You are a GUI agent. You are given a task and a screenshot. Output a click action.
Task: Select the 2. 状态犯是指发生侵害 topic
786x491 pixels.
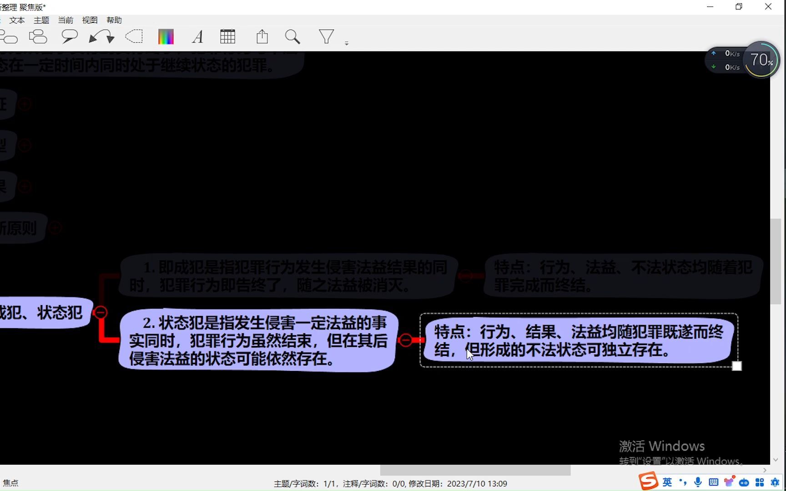258,341
